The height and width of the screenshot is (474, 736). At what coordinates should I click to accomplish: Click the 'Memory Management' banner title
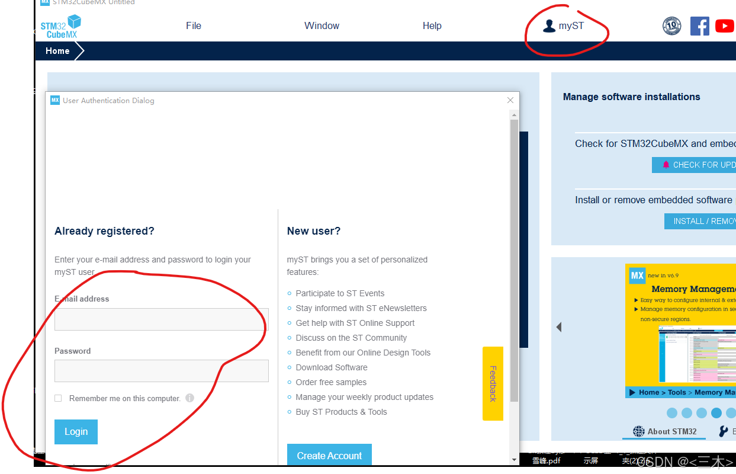click(693, 289)
